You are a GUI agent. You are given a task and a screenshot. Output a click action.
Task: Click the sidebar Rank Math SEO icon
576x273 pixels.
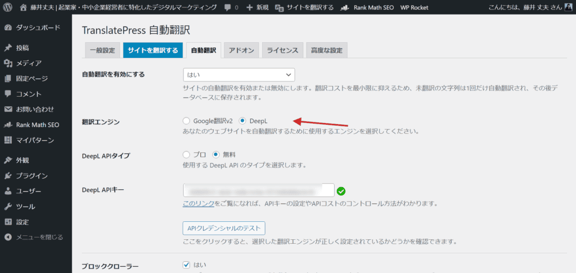click(8, 125)
